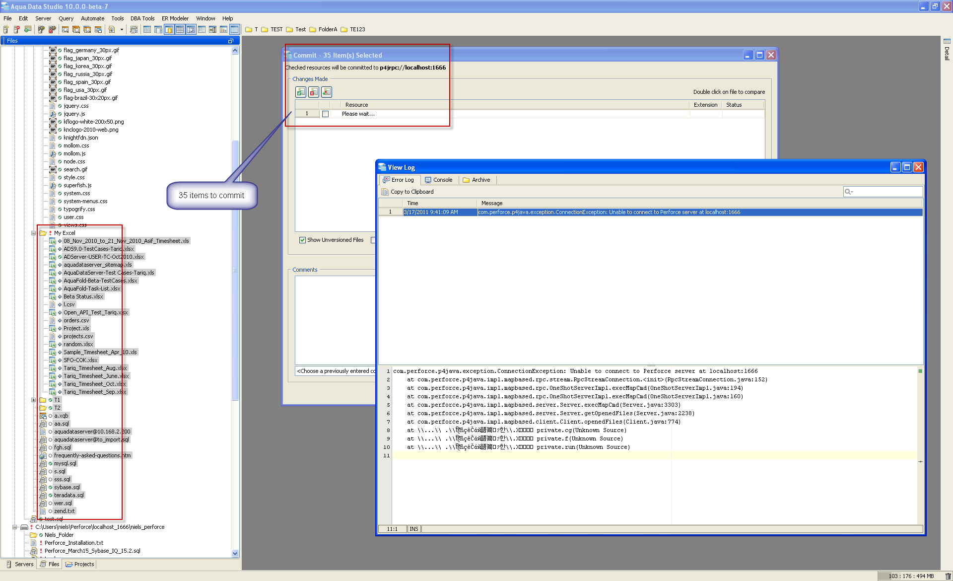Click the fourth query window toolbar icon
Image resolution: width=953 pixels, height=581 pixels.
pos(98,29)
